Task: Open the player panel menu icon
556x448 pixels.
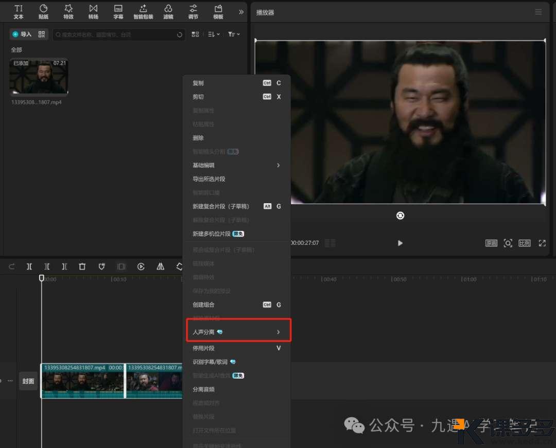Action: click(x=538, y=12)
